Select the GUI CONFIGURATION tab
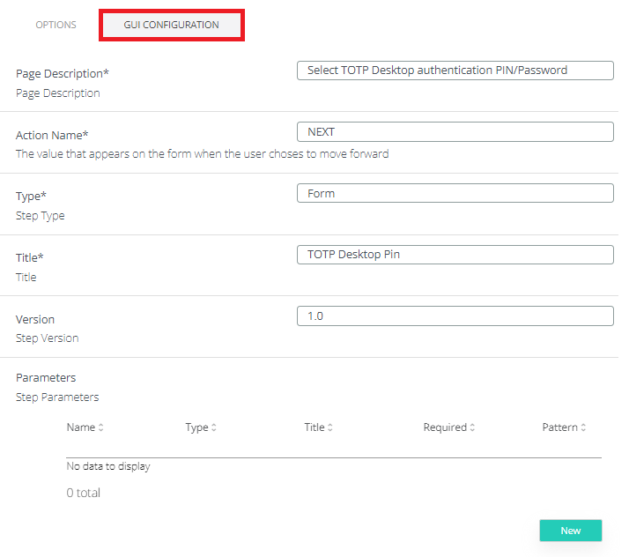The width and height of the screenshot is (629, 557). coord(171,25)
